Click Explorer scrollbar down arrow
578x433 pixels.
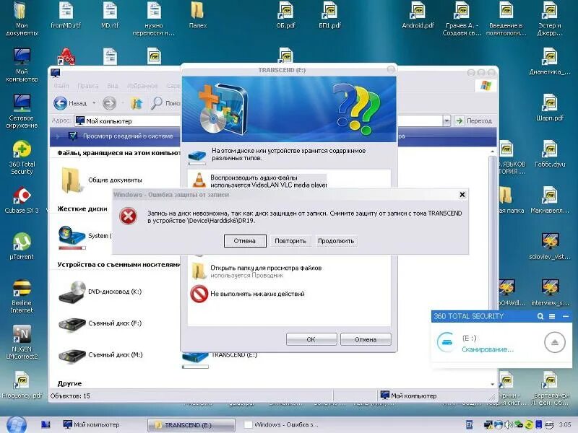point(493,385)
